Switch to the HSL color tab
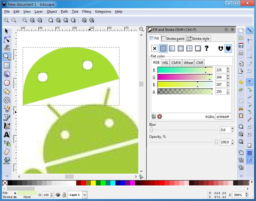 click(x=165, y=63)
